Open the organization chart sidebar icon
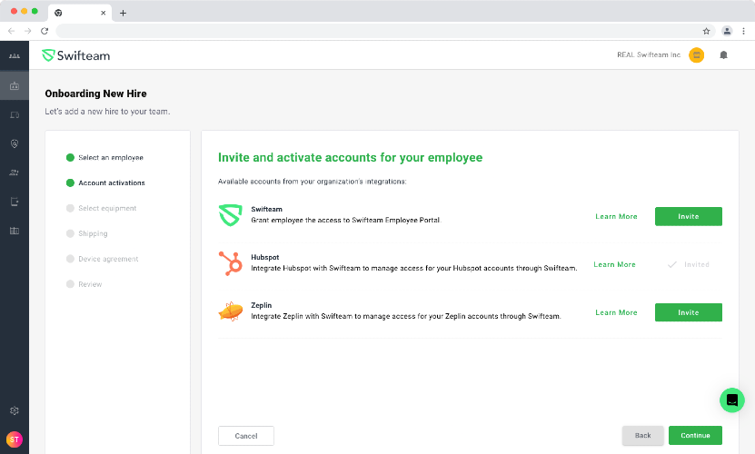 click(x=15, y=56)
